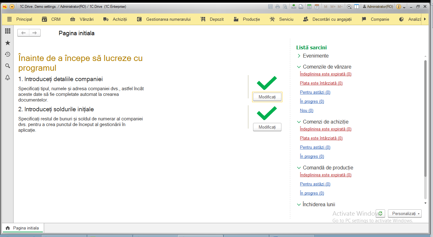Toggle the panel layout icon in title bar

[357, 6]
